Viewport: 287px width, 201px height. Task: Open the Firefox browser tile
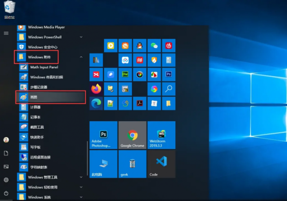pos(96,89)
